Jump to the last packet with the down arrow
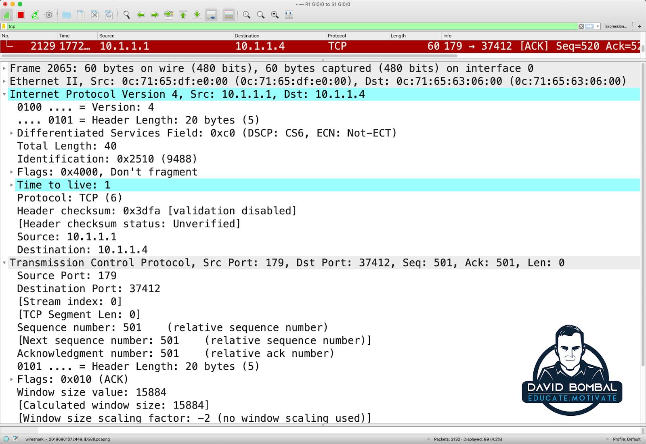646x444 pixels. point(197,15)
